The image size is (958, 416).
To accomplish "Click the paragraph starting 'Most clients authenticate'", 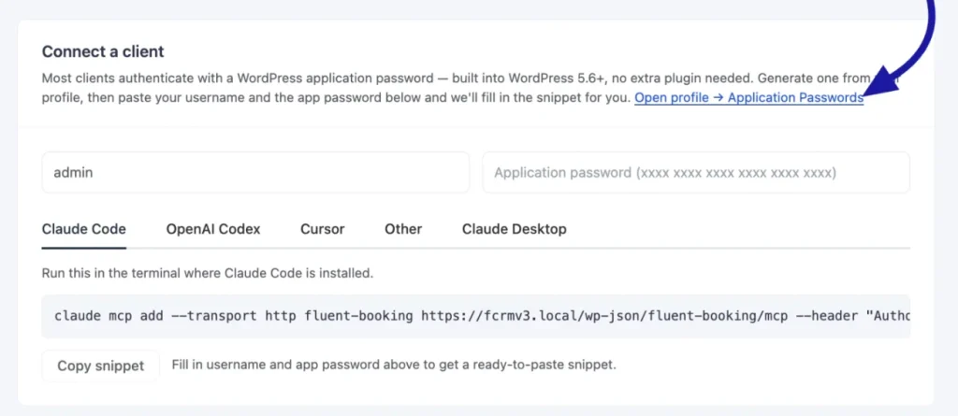I will coord(470,88).
